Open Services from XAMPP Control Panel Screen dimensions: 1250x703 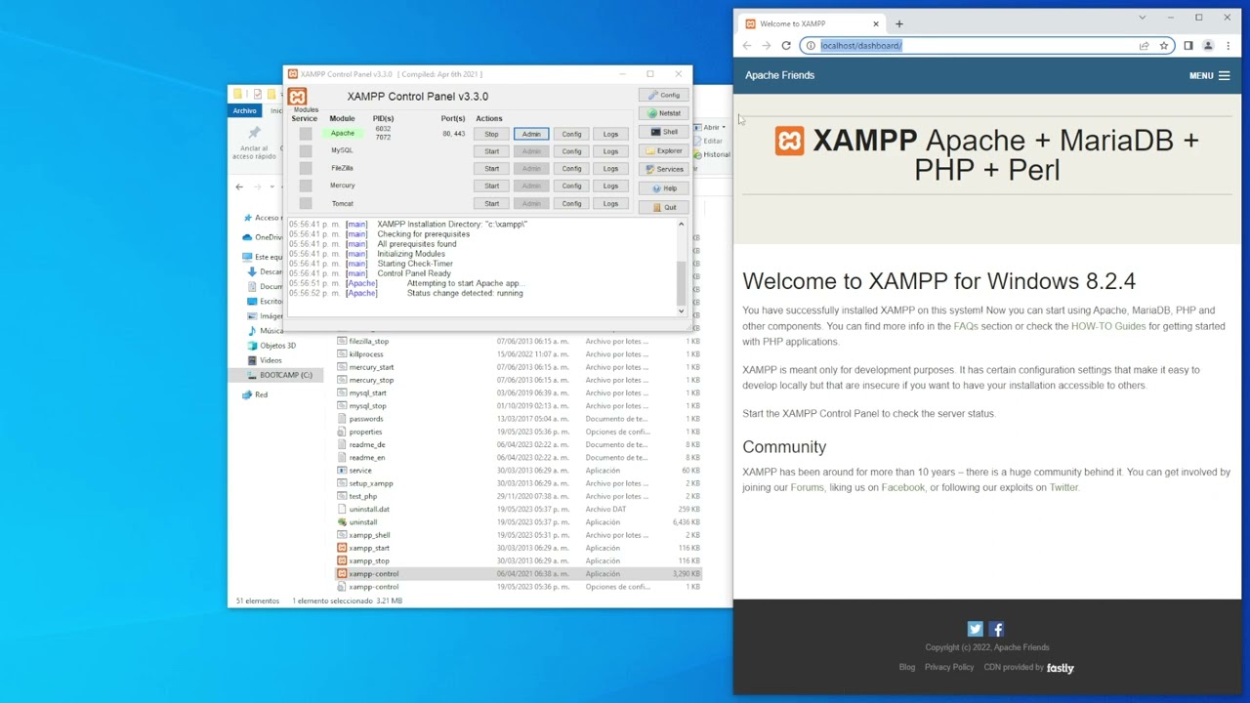coord(664,169)
